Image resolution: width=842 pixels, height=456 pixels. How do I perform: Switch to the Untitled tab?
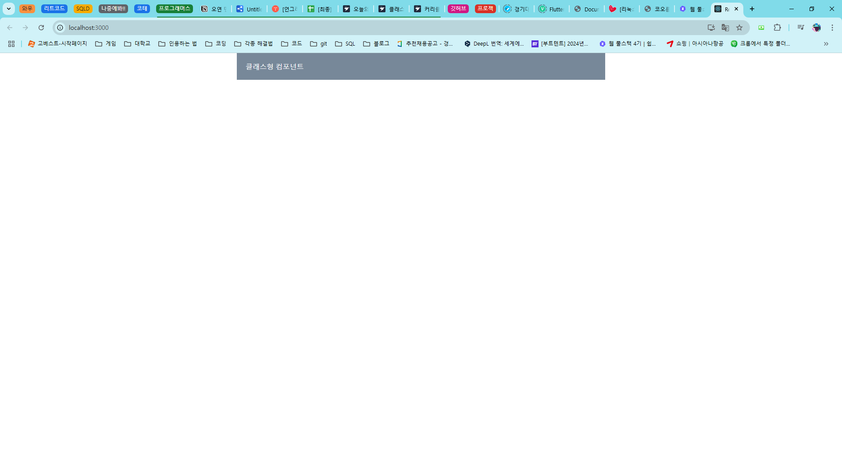tap(249, 9)
